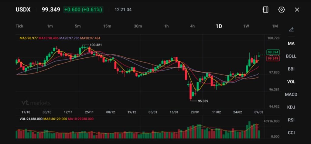Change timeframe to 30m

coord(138,26)
